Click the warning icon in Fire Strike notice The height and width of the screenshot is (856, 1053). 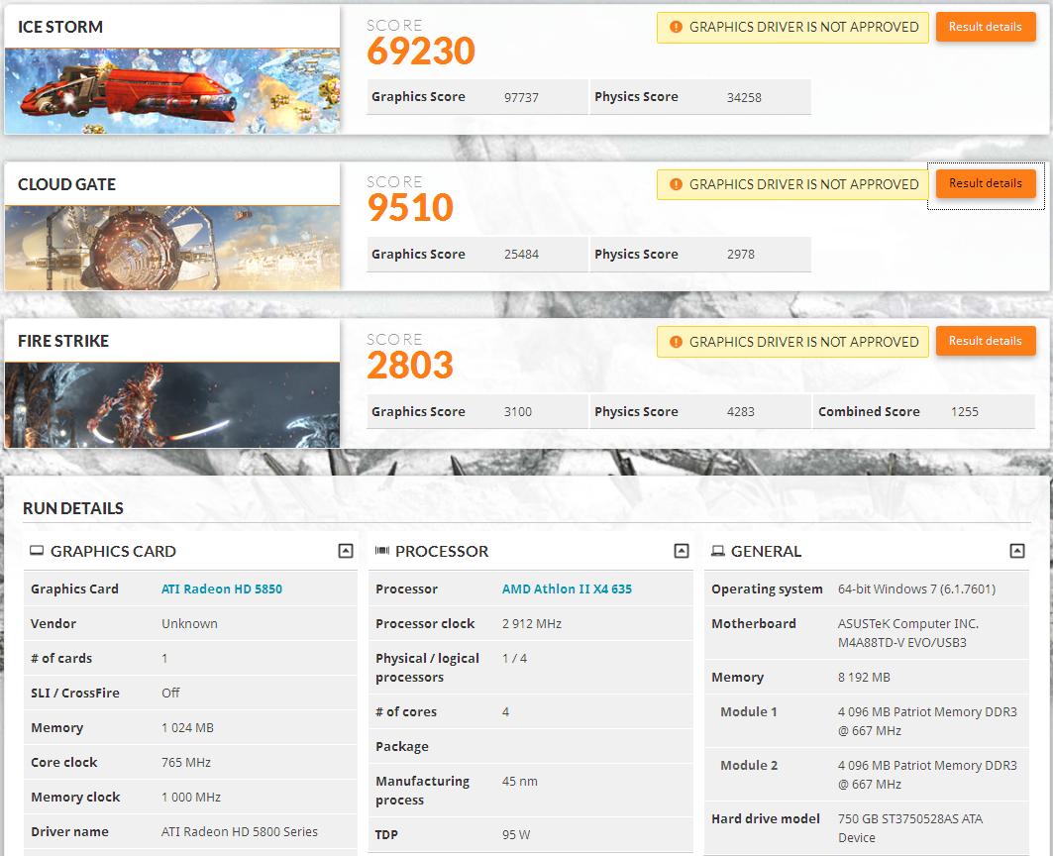[x=676, y=342]
